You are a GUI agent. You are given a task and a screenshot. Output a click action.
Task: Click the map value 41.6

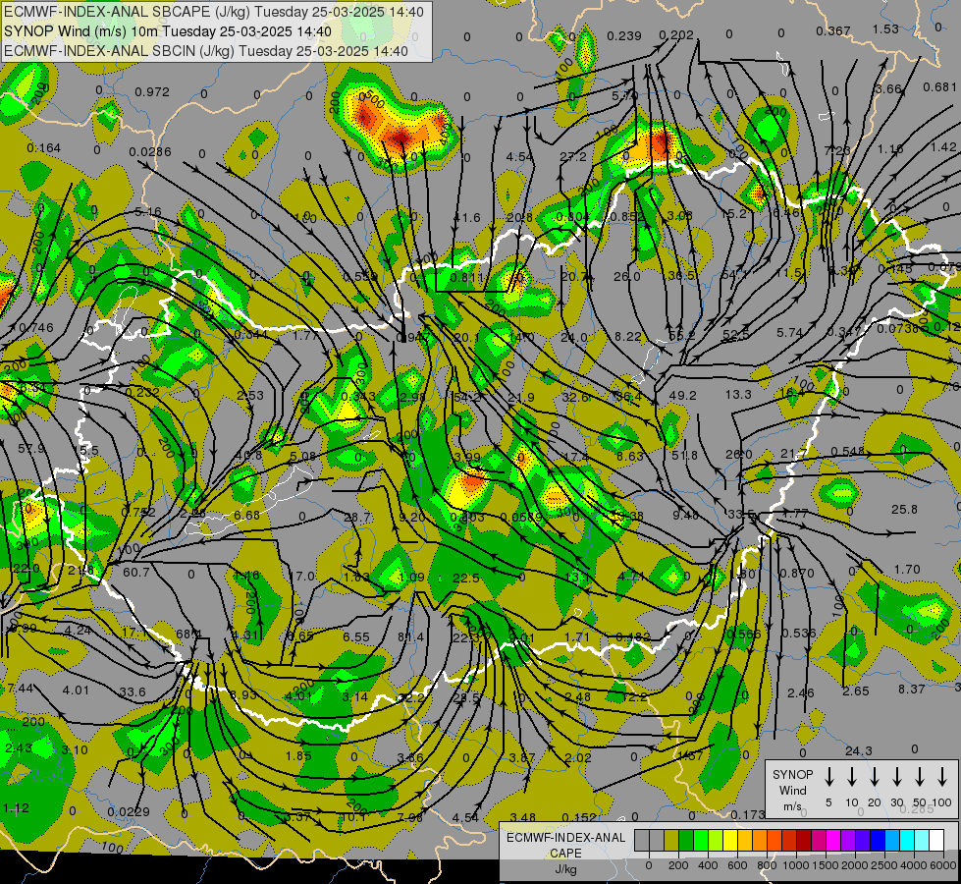[x=467, y=217]
